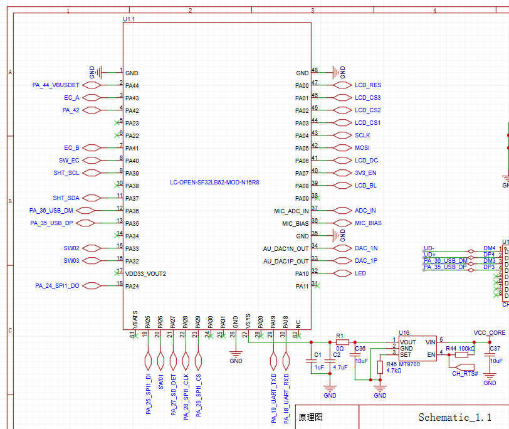This screenshot has width=509, height=429.
Task: Select resistor R45 4.7kΩ symbol
Action: click(380, 368)
